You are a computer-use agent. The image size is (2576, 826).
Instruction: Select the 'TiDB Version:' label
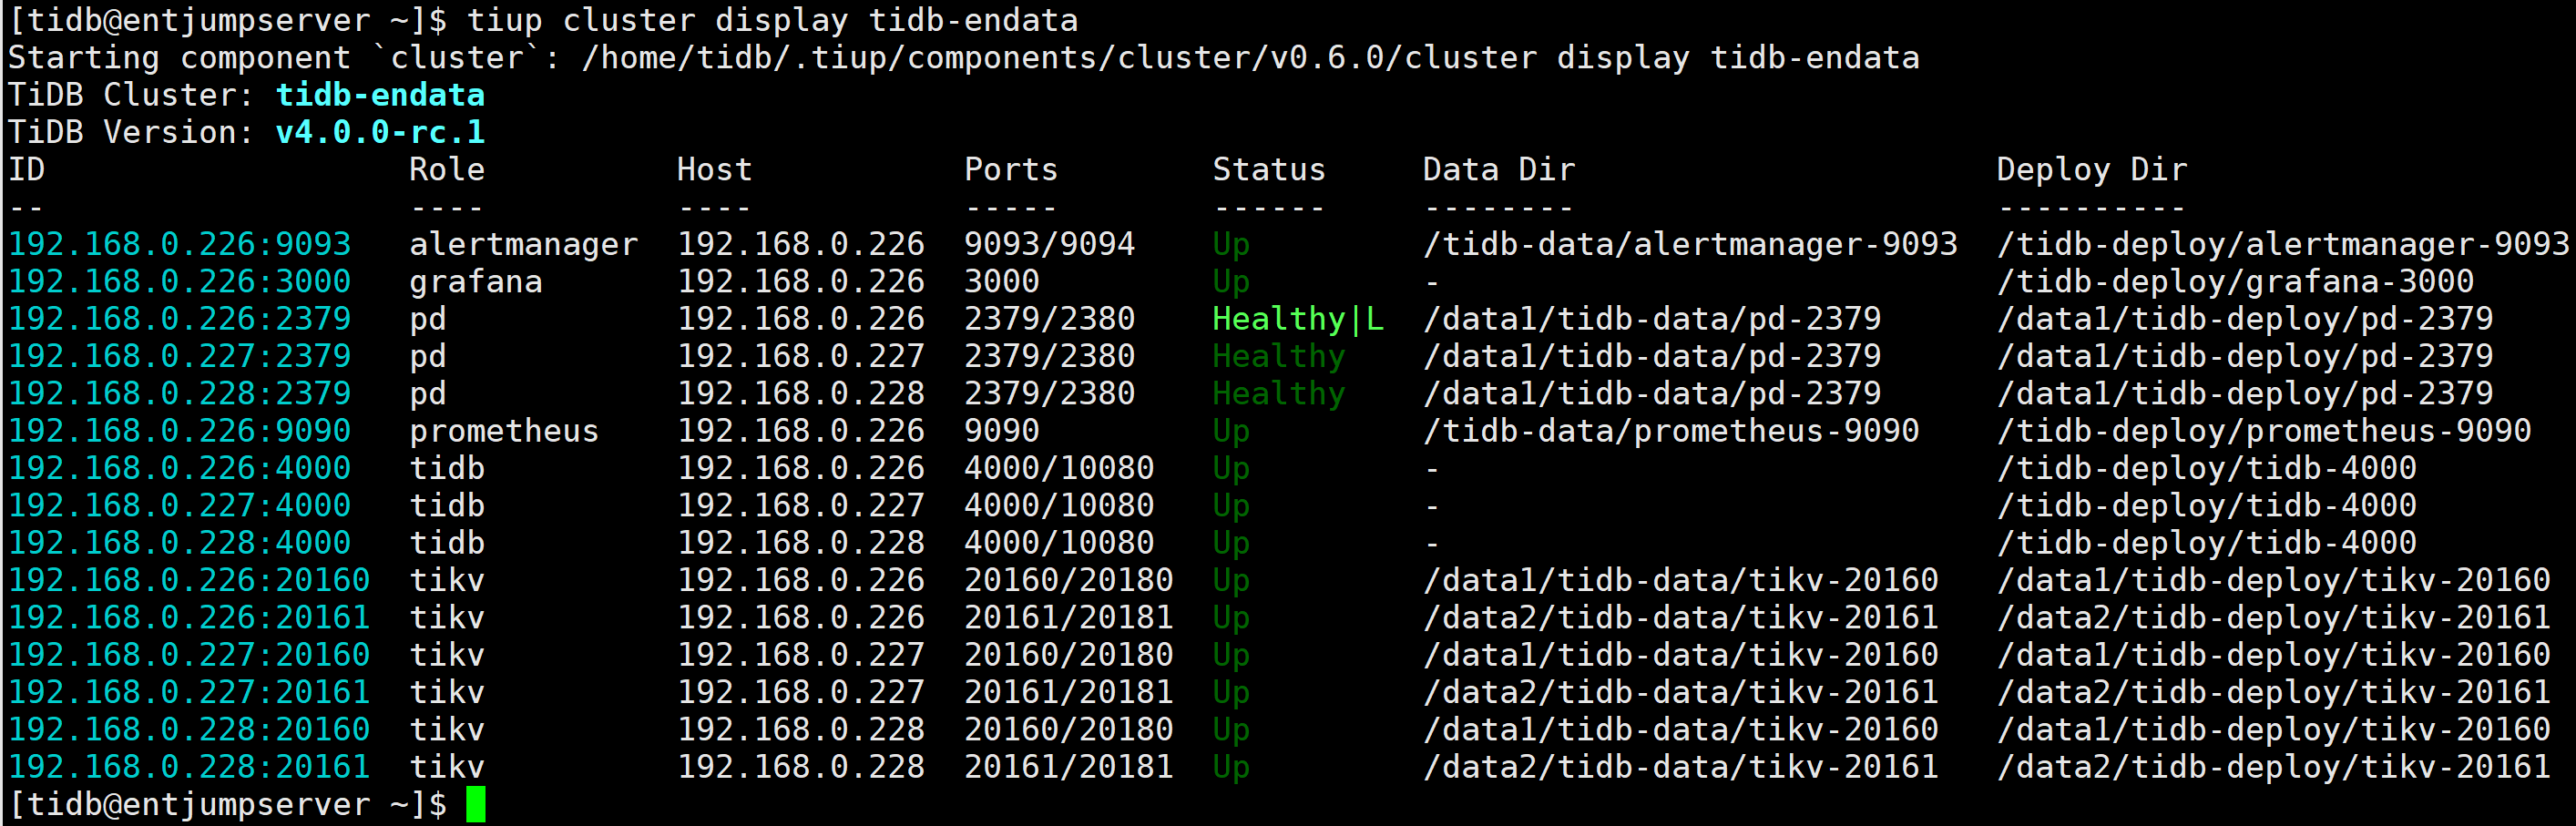pyautogui.click(x=132, y=132)
